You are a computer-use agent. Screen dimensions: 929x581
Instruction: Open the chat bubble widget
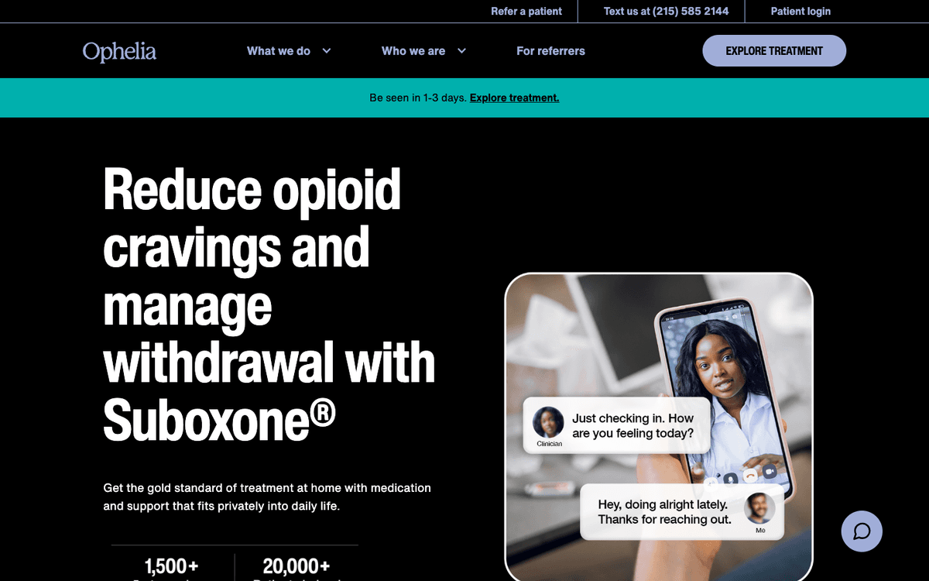862,531
